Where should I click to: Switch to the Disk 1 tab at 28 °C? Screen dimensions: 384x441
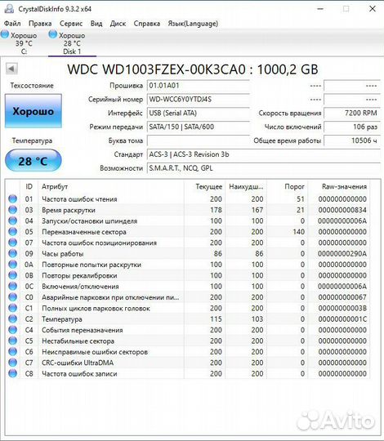pyautogui.click(x=72, y=43)
